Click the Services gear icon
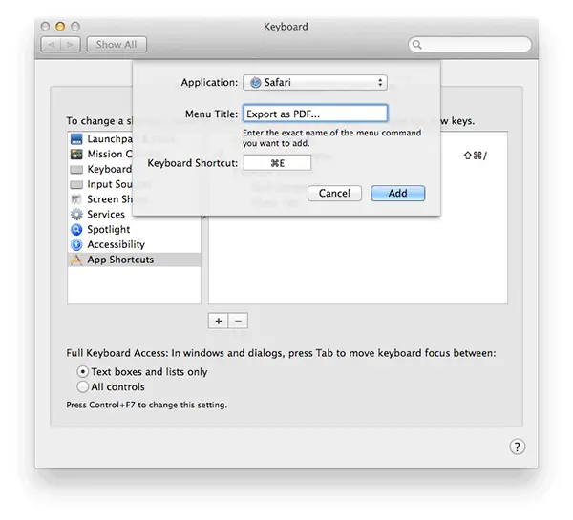This screenshot has width=573, height=520. (x=76, y=215)
